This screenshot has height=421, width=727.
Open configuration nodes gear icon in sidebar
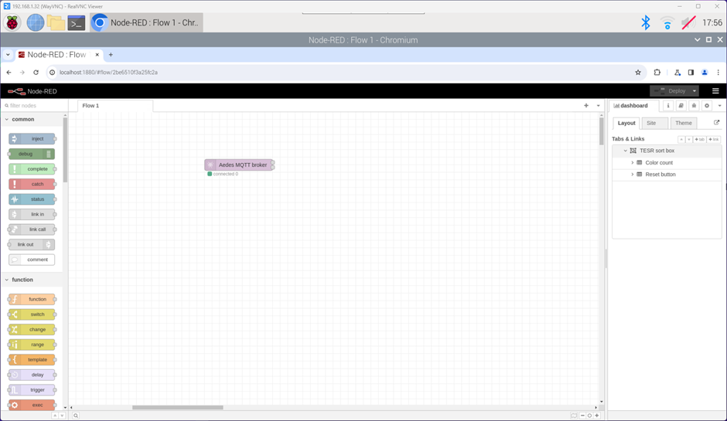pos(707,106)
